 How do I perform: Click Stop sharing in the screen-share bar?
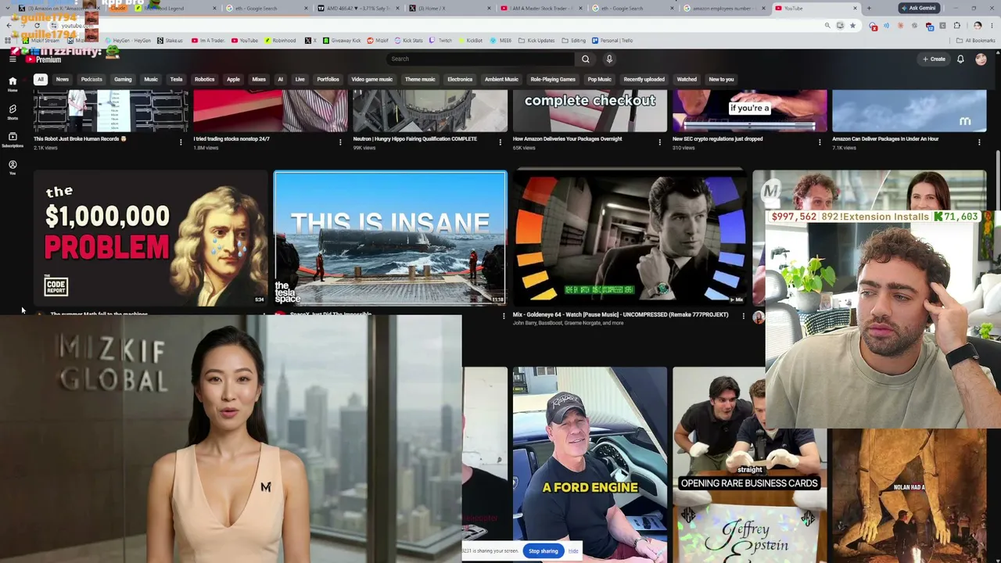543,551
